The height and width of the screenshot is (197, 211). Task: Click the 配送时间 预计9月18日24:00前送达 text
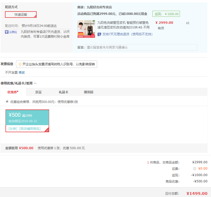pos(31,26)
